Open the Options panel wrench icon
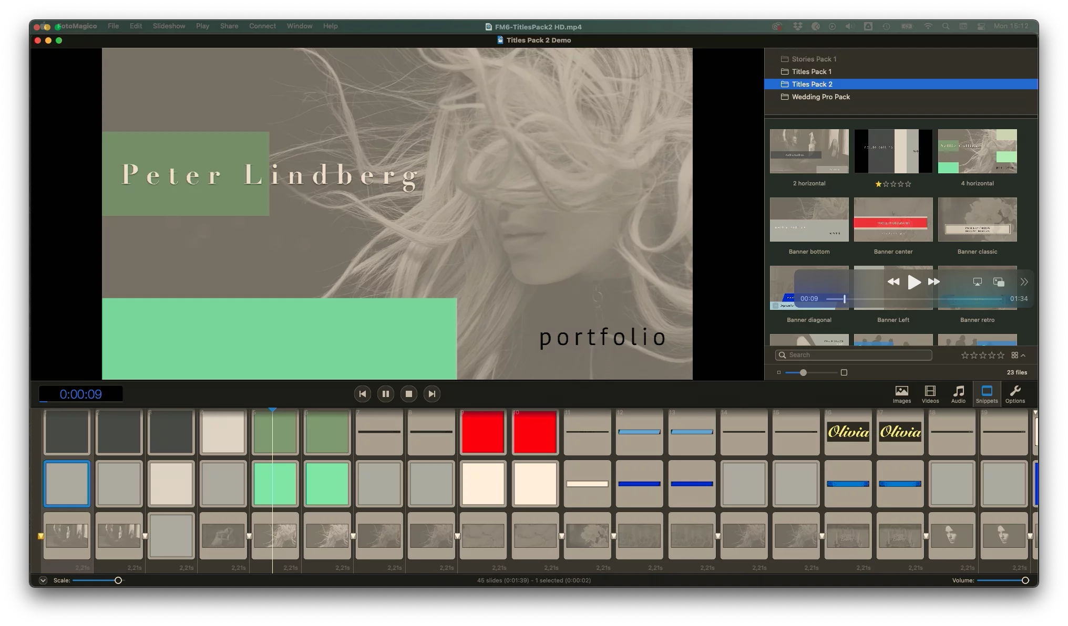Screen dimensions: 1068x626 coord(1015,394)
